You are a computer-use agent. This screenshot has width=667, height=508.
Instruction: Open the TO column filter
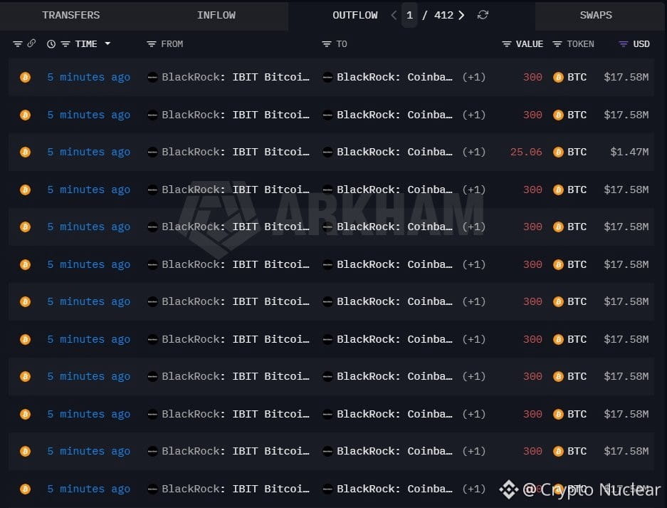pos(326,44)
